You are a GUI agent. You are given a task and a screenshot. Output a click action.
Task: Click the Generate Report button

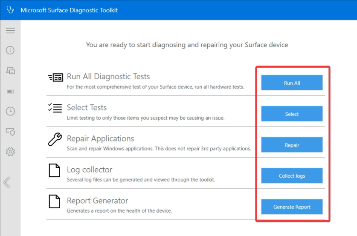[x=292, y=207]
